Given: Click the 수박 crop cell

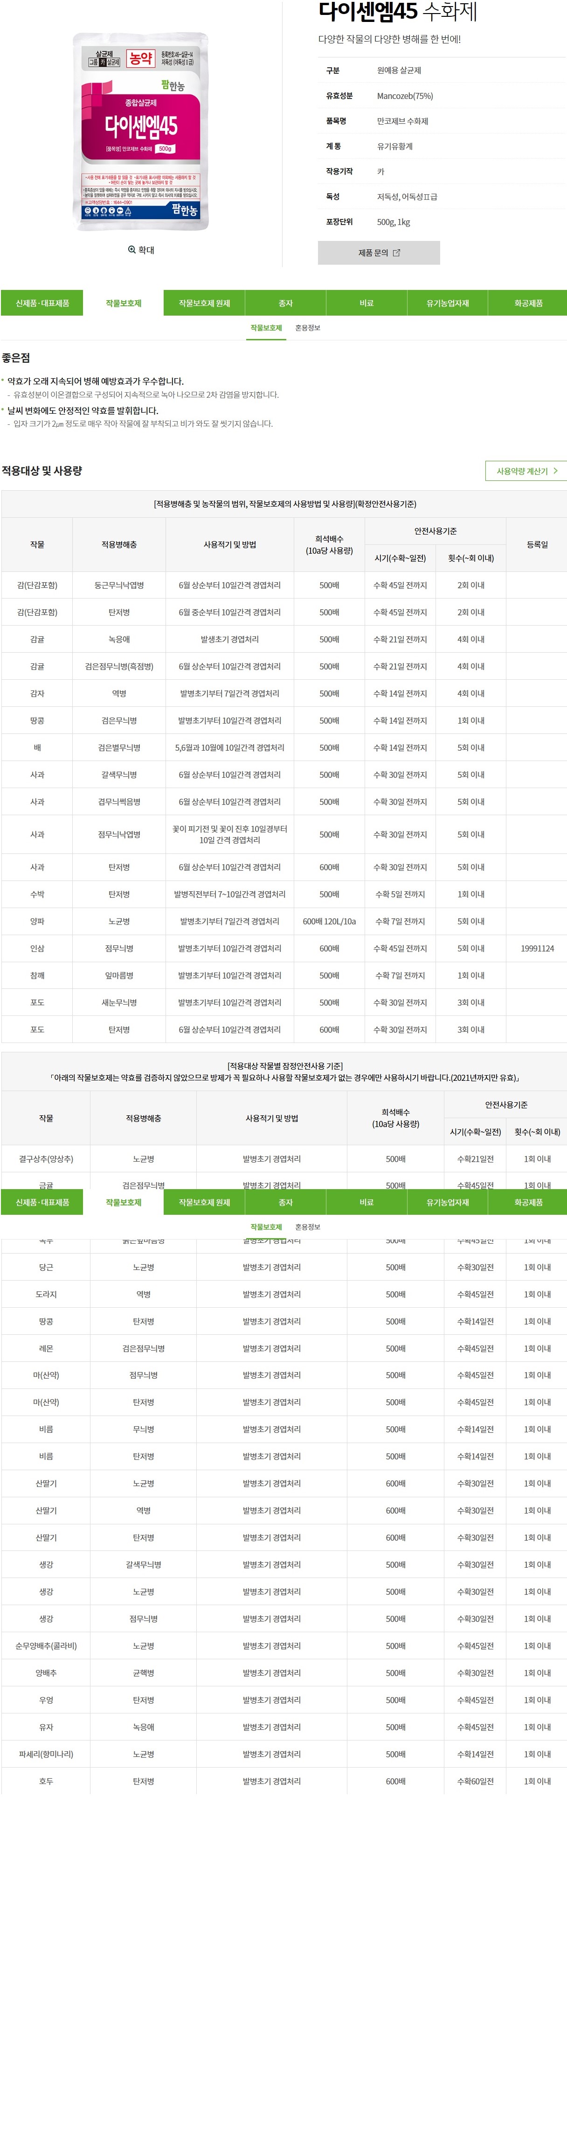Looking at the screenshot, I should pyautogui.click(x=37, y=895).
